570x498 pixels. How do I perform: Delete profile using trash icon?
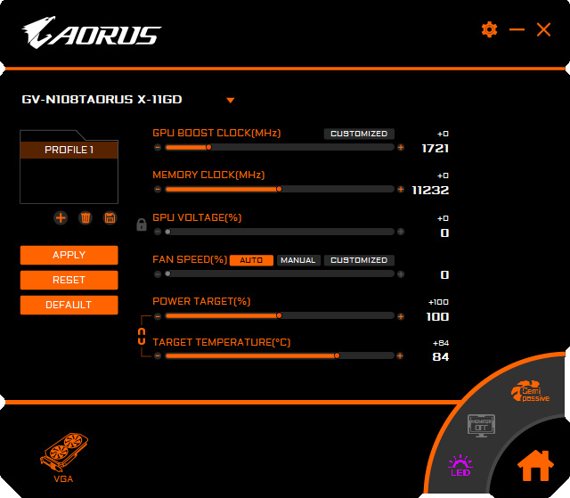[x=85, y=217]
